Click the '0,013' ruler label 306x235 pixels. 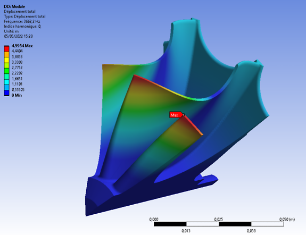tap(186, 231)
